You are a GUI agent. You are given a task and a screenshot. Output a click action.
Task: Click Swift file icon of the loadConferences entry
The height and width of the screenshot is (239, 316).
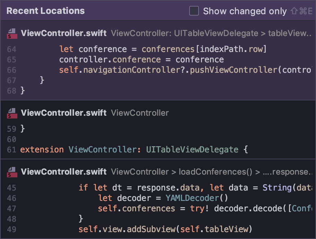click(x=12, y=172)
